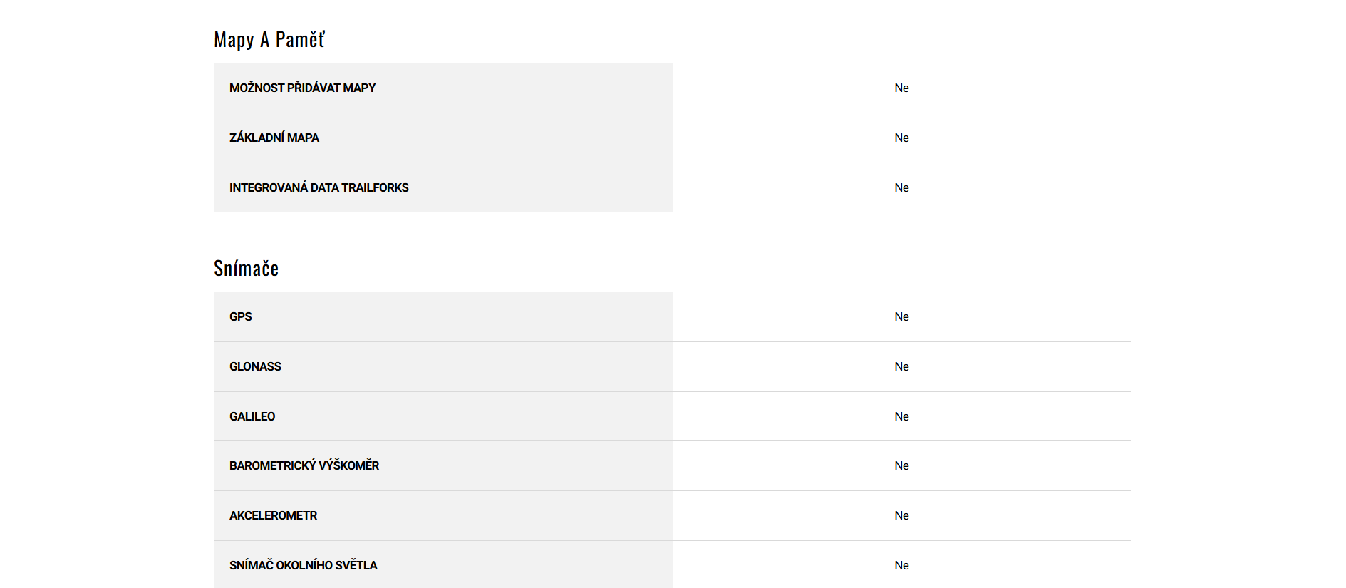Select the "Integrovaná data Trailforks" label
This screenshot has height=588, width=1346.
[319, 187]
